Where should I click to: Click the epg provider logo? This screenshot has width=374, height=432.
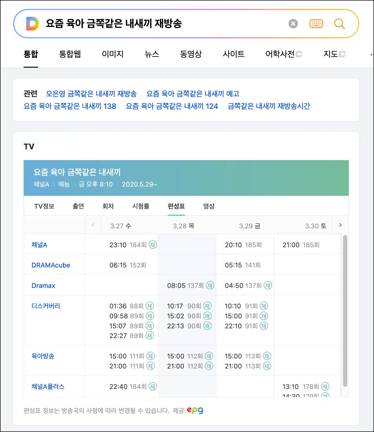click(x=195, y=410)
